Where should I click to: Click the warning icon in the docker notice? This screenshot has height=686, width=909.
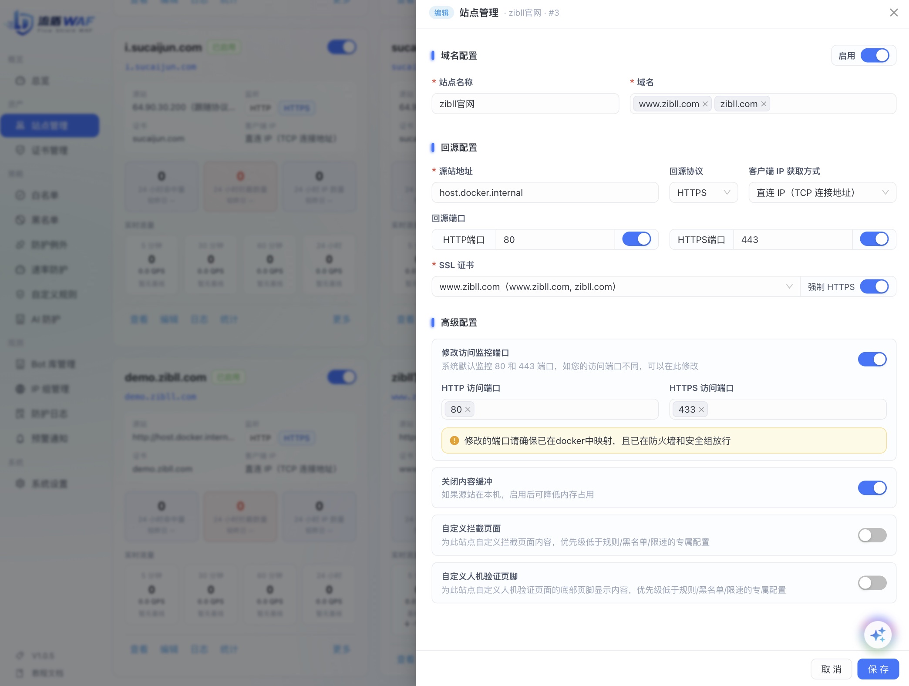click(454, 441)
